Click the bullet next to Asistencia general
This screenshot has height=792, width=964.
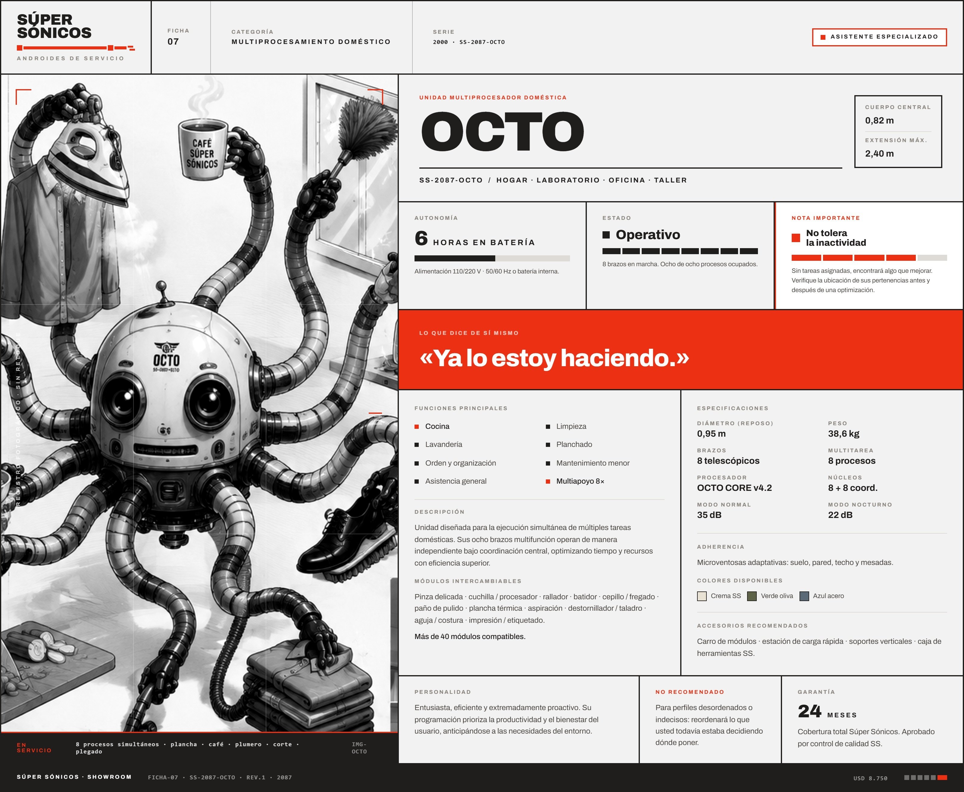[416, 481]
